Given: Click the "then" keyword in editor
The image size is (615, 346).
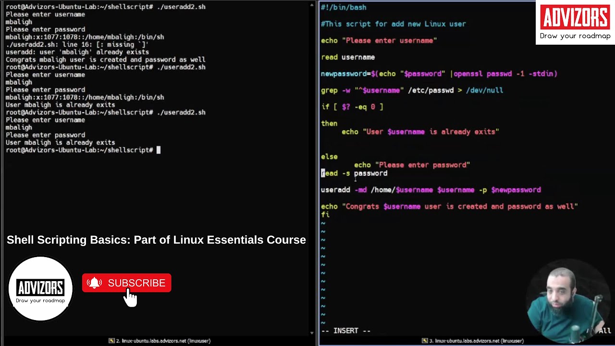Looking at the screenshot, I should click(x=329, y=124).
